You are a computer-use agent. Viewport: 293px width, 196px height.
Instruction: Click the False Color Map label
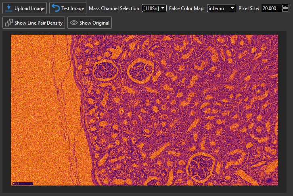[x=187, y=8]
